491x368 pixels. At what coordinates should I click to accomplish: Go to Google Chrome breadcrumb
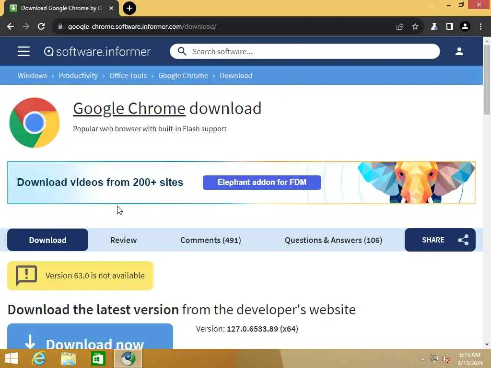click(x=183, y=76)
